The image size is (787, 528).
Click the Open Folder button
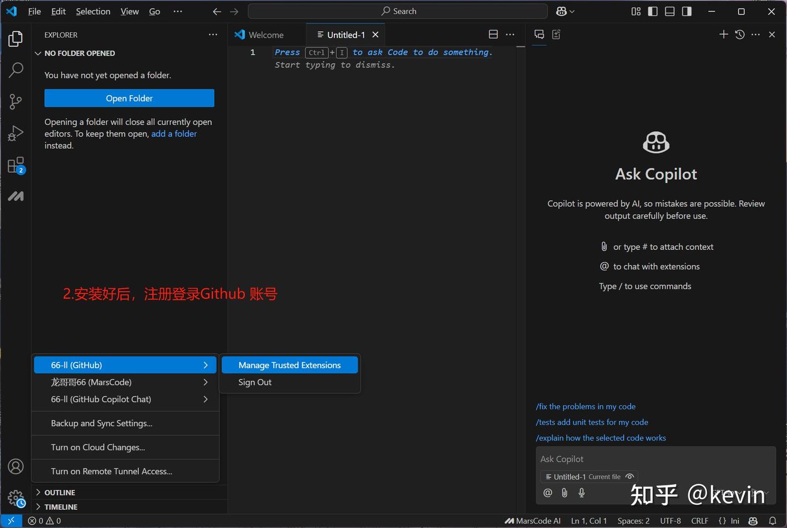(128, 98)
